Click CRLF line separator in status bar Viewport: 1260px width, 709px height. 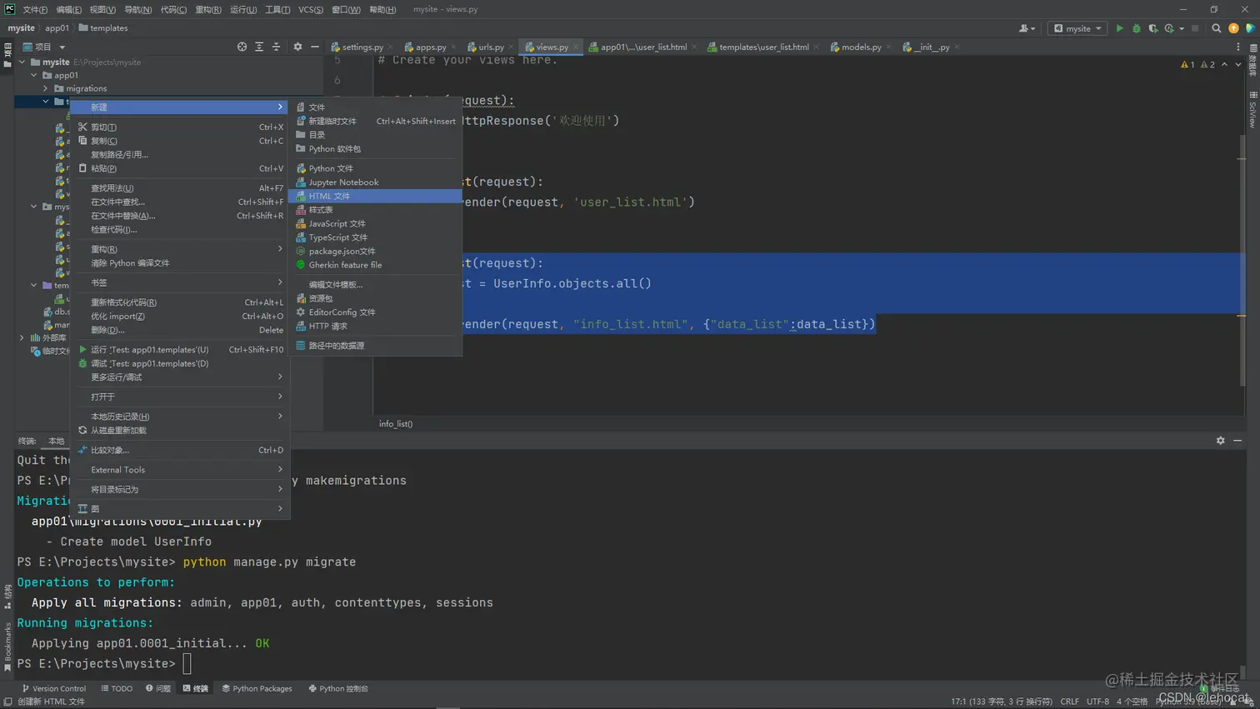pyautogui.click(x=1069, y=702)
